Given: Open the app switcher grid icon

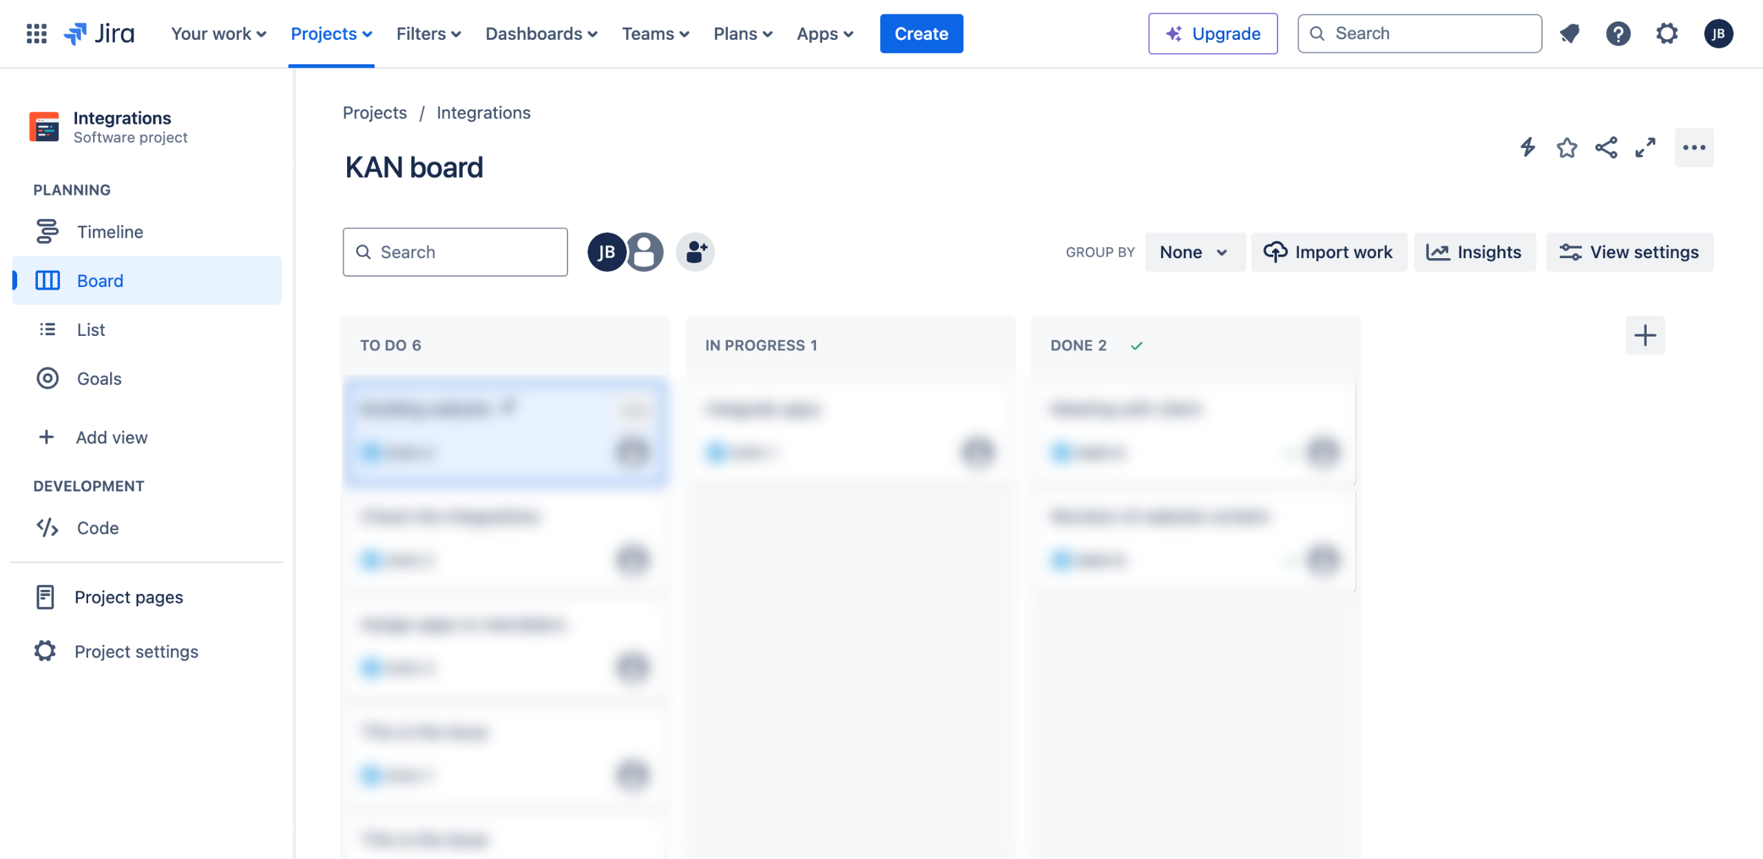Looking at the screenshot, I should click(x=36, y=34).
